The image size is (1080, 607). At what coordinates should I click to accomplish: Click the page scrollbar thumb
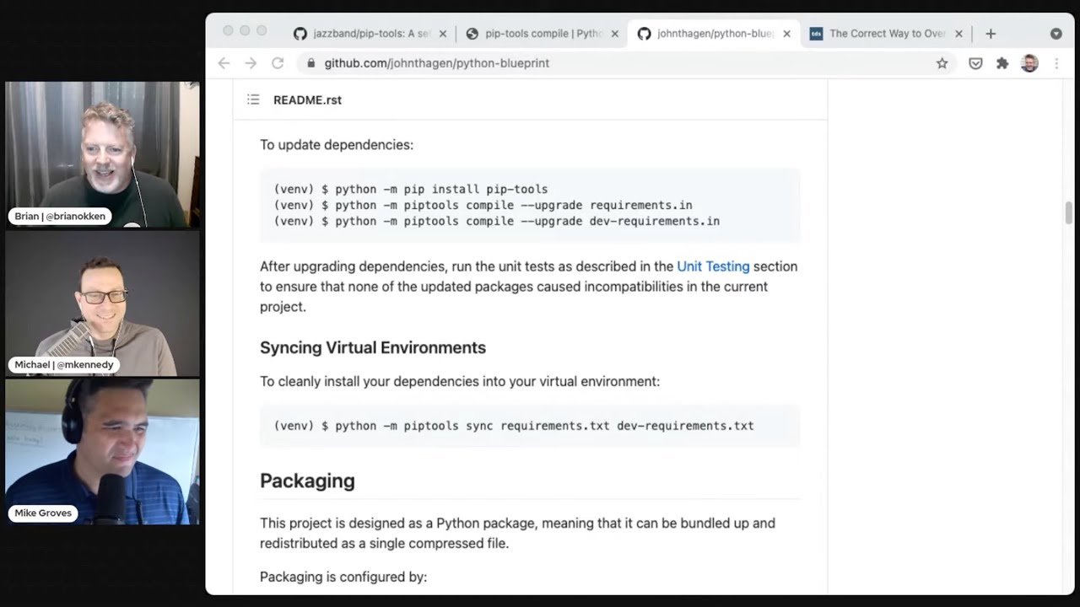pos(1069,213)
